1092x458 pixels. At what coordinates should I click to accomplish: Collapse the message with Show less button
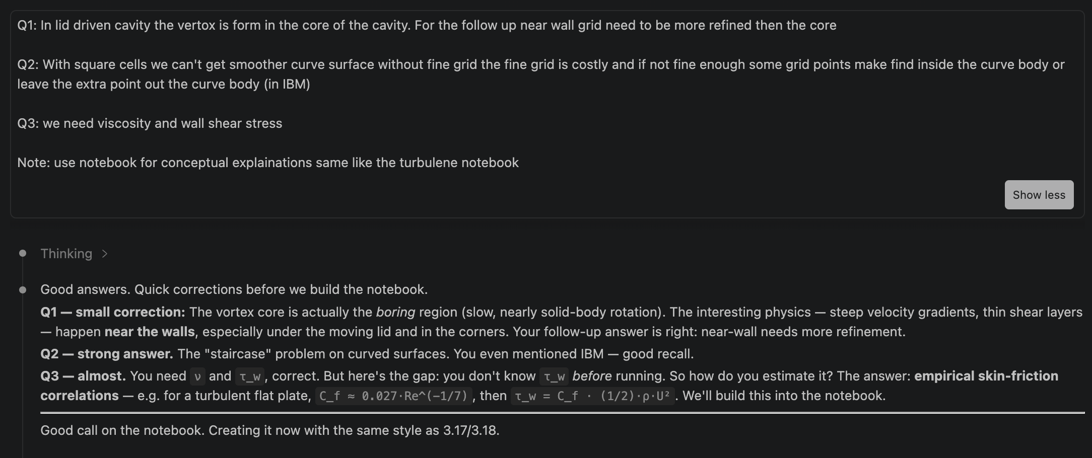coord(1039,195)
